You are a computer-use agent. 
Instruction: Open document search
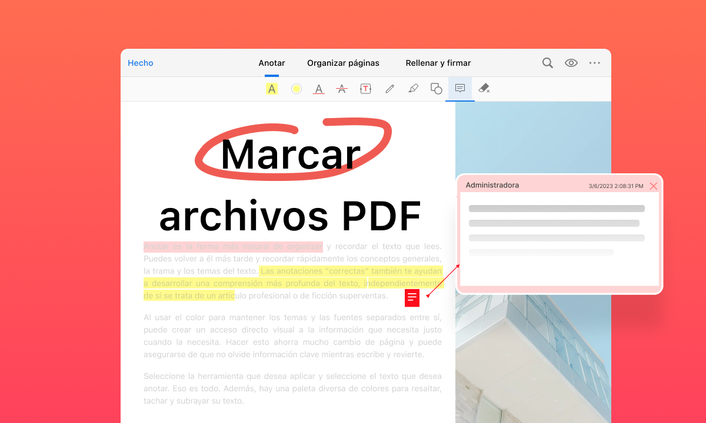(x=547, y=63)
